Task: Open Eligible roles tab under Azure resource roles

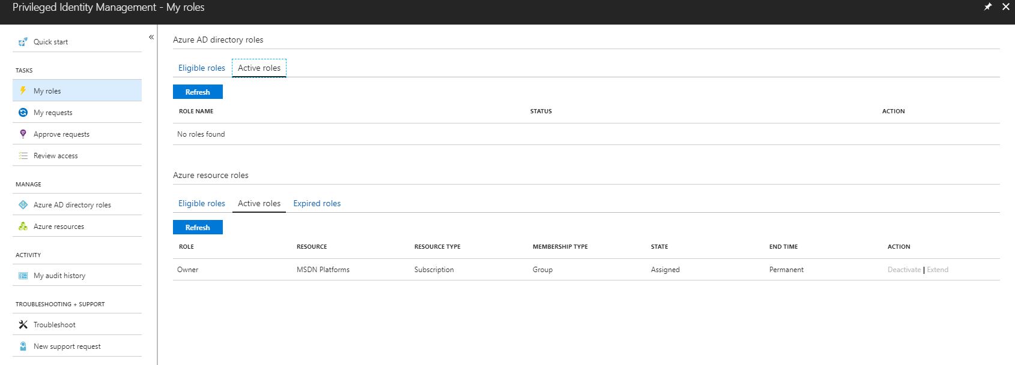Action: click(201, 204)
